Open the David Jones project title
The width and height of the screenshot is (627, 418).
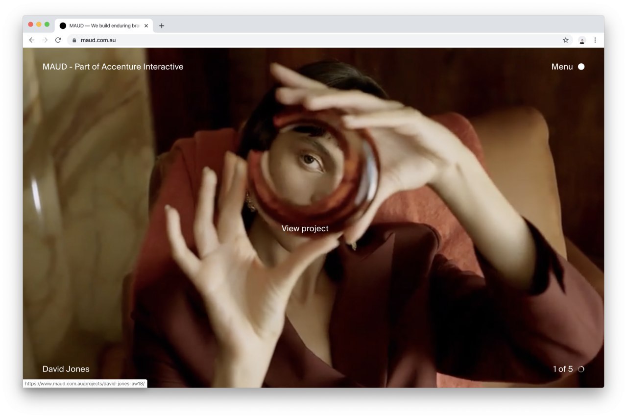pyautogui.click(x=66, y=369)
